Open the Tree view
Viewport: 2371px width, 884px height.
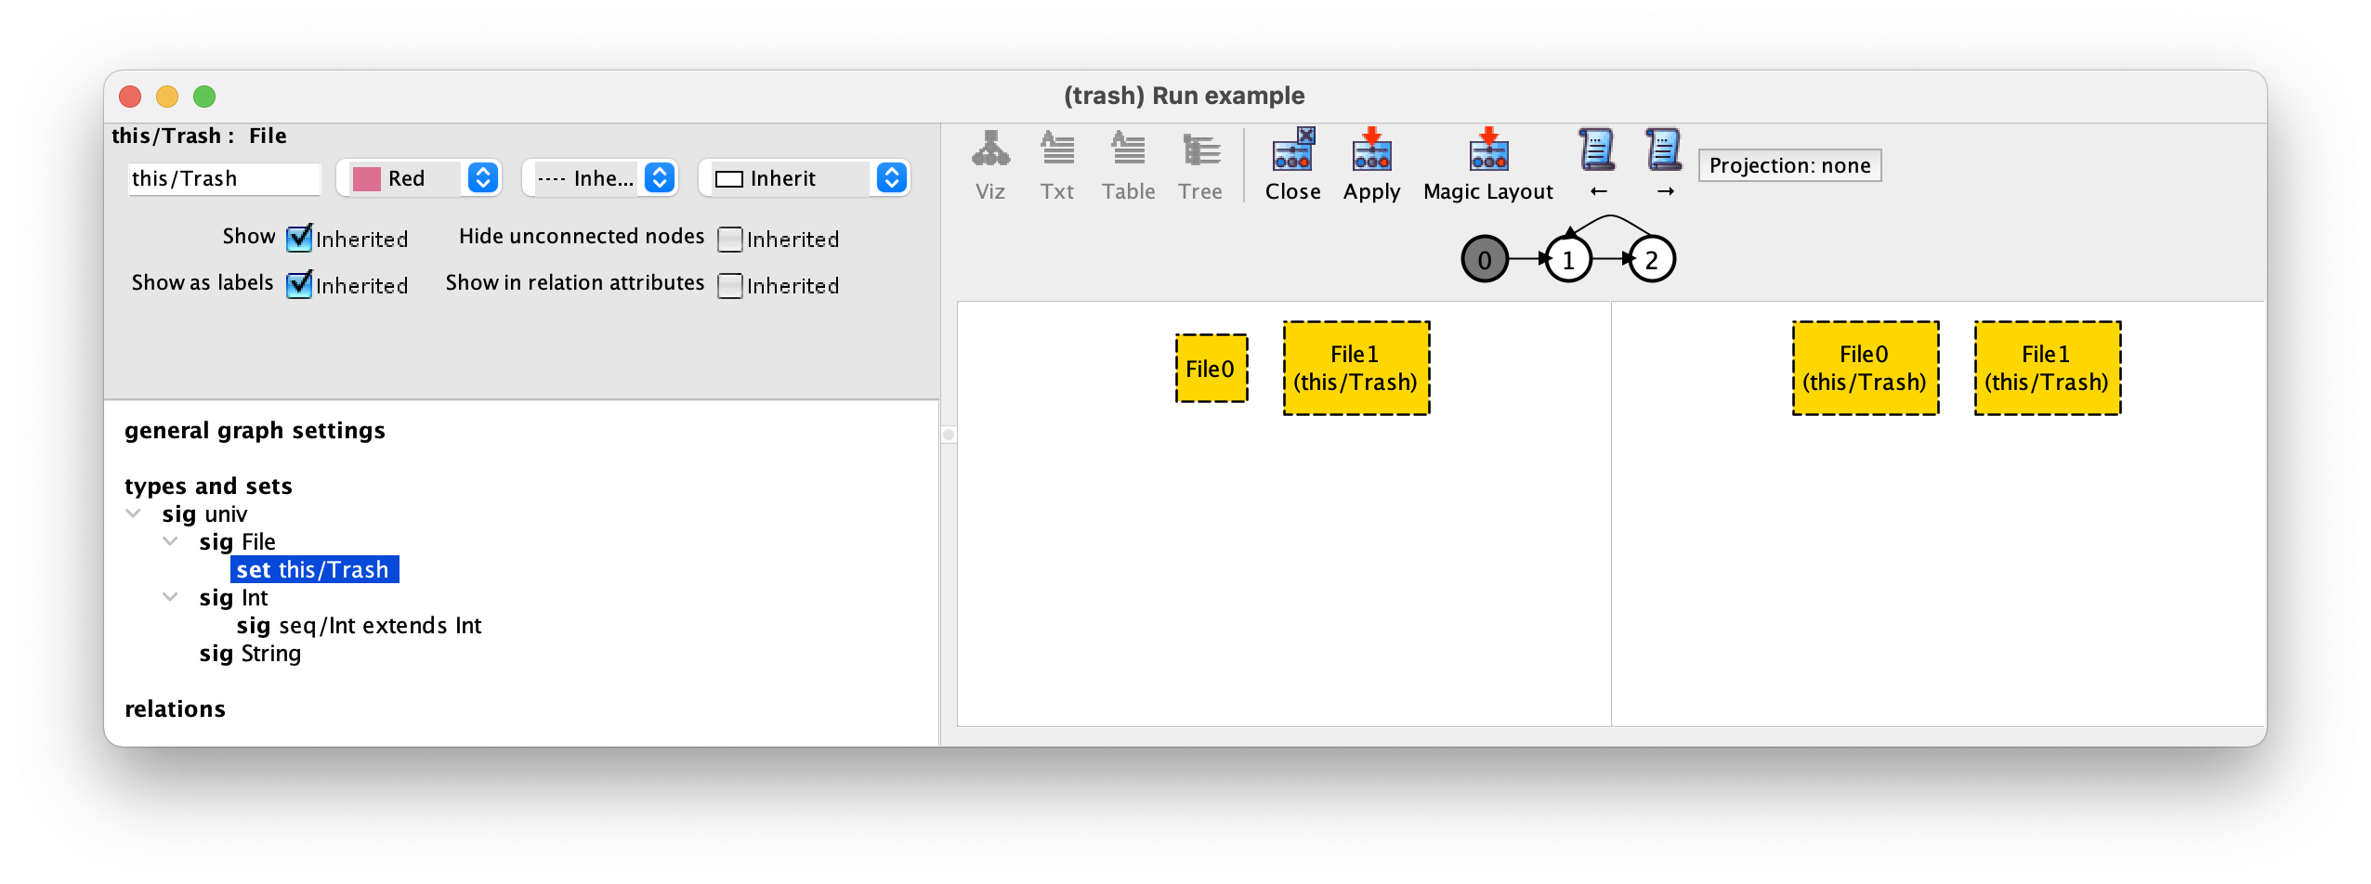coord(1200,166)
